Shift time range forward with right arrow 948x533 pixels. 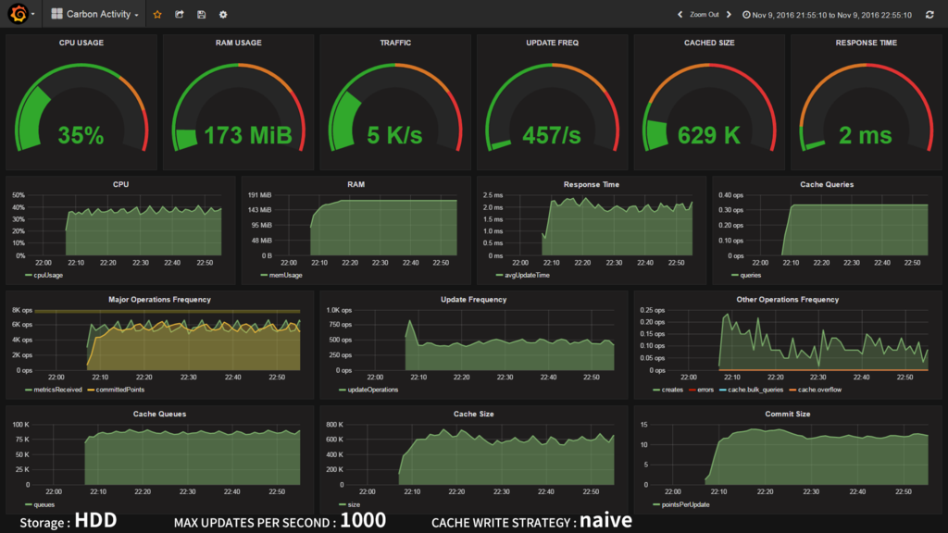pos(729,15)
